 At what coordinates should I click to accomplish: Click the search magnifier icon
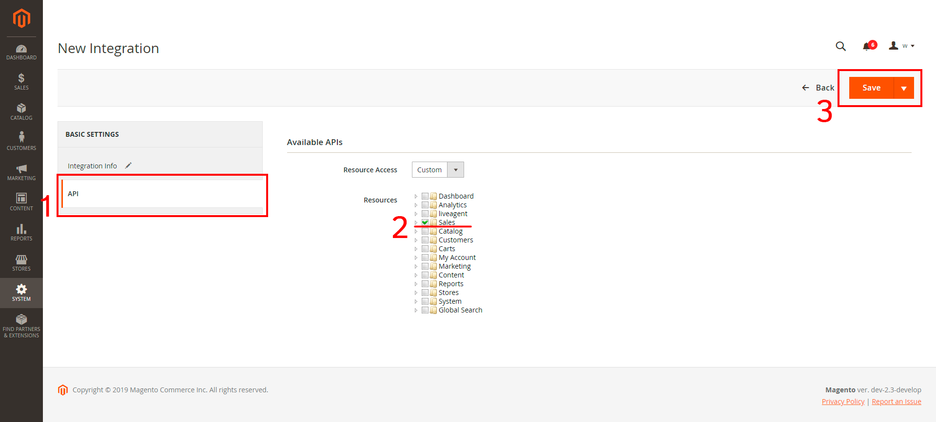(x=840, y=46)
